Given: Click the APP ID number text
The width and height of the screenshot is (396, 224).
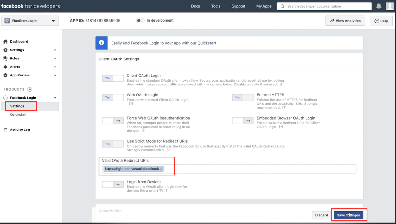Looking at the screenshot, I should [x=103, y=20].
